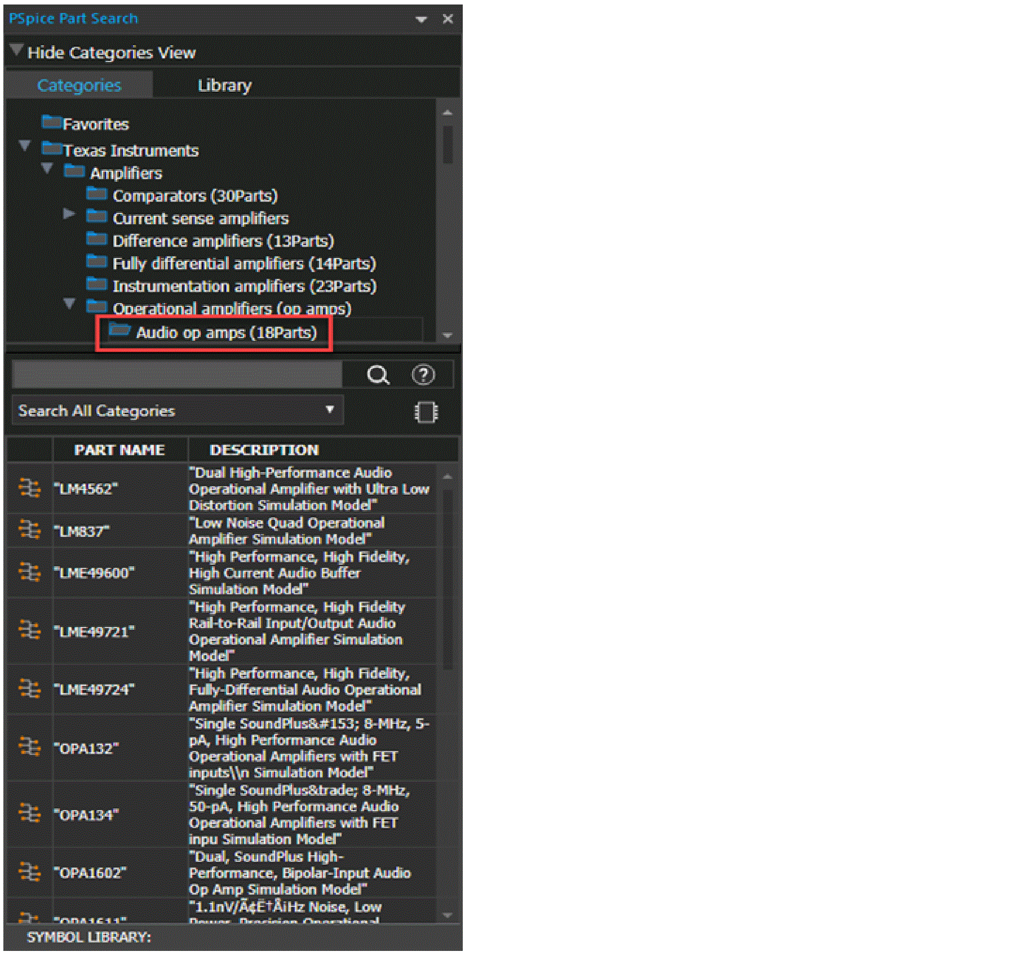
Task: Select the "LM837" part name
Action: [82, 531]
